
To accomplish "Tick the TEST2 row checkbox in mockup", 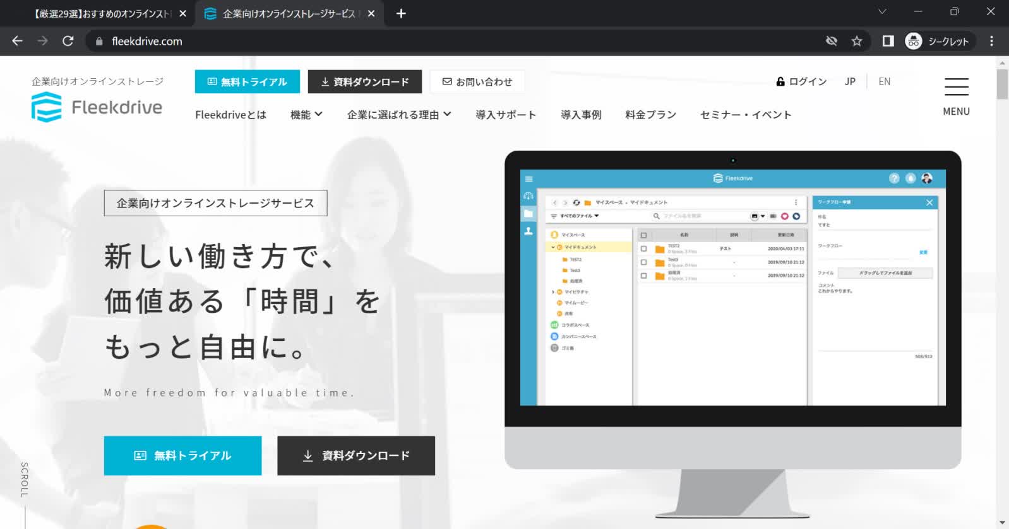I will [643, 249].
